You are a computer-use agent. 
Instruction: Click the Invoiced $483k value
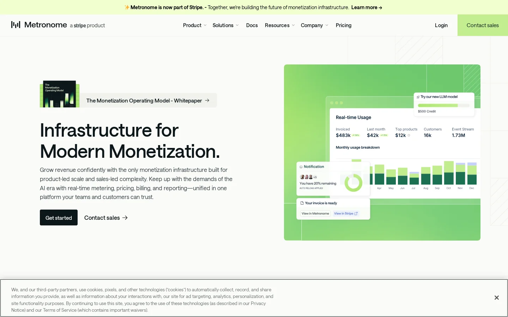coord(343,135)
